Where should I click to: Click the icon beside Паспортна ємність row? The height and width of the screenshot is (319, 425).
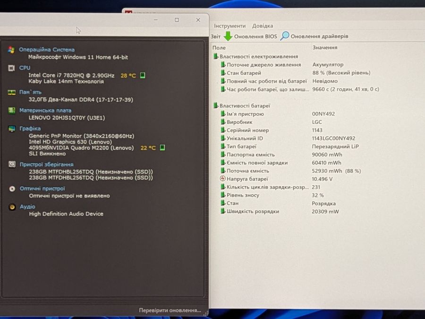[223, 154]
